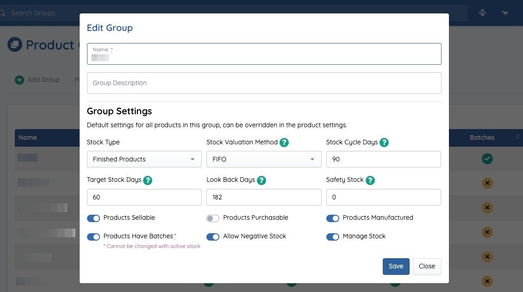The image size is (523, 292).
Task: Enable the Products Purchasable switch
Action: pyautogui.click(x=213, y=218)
